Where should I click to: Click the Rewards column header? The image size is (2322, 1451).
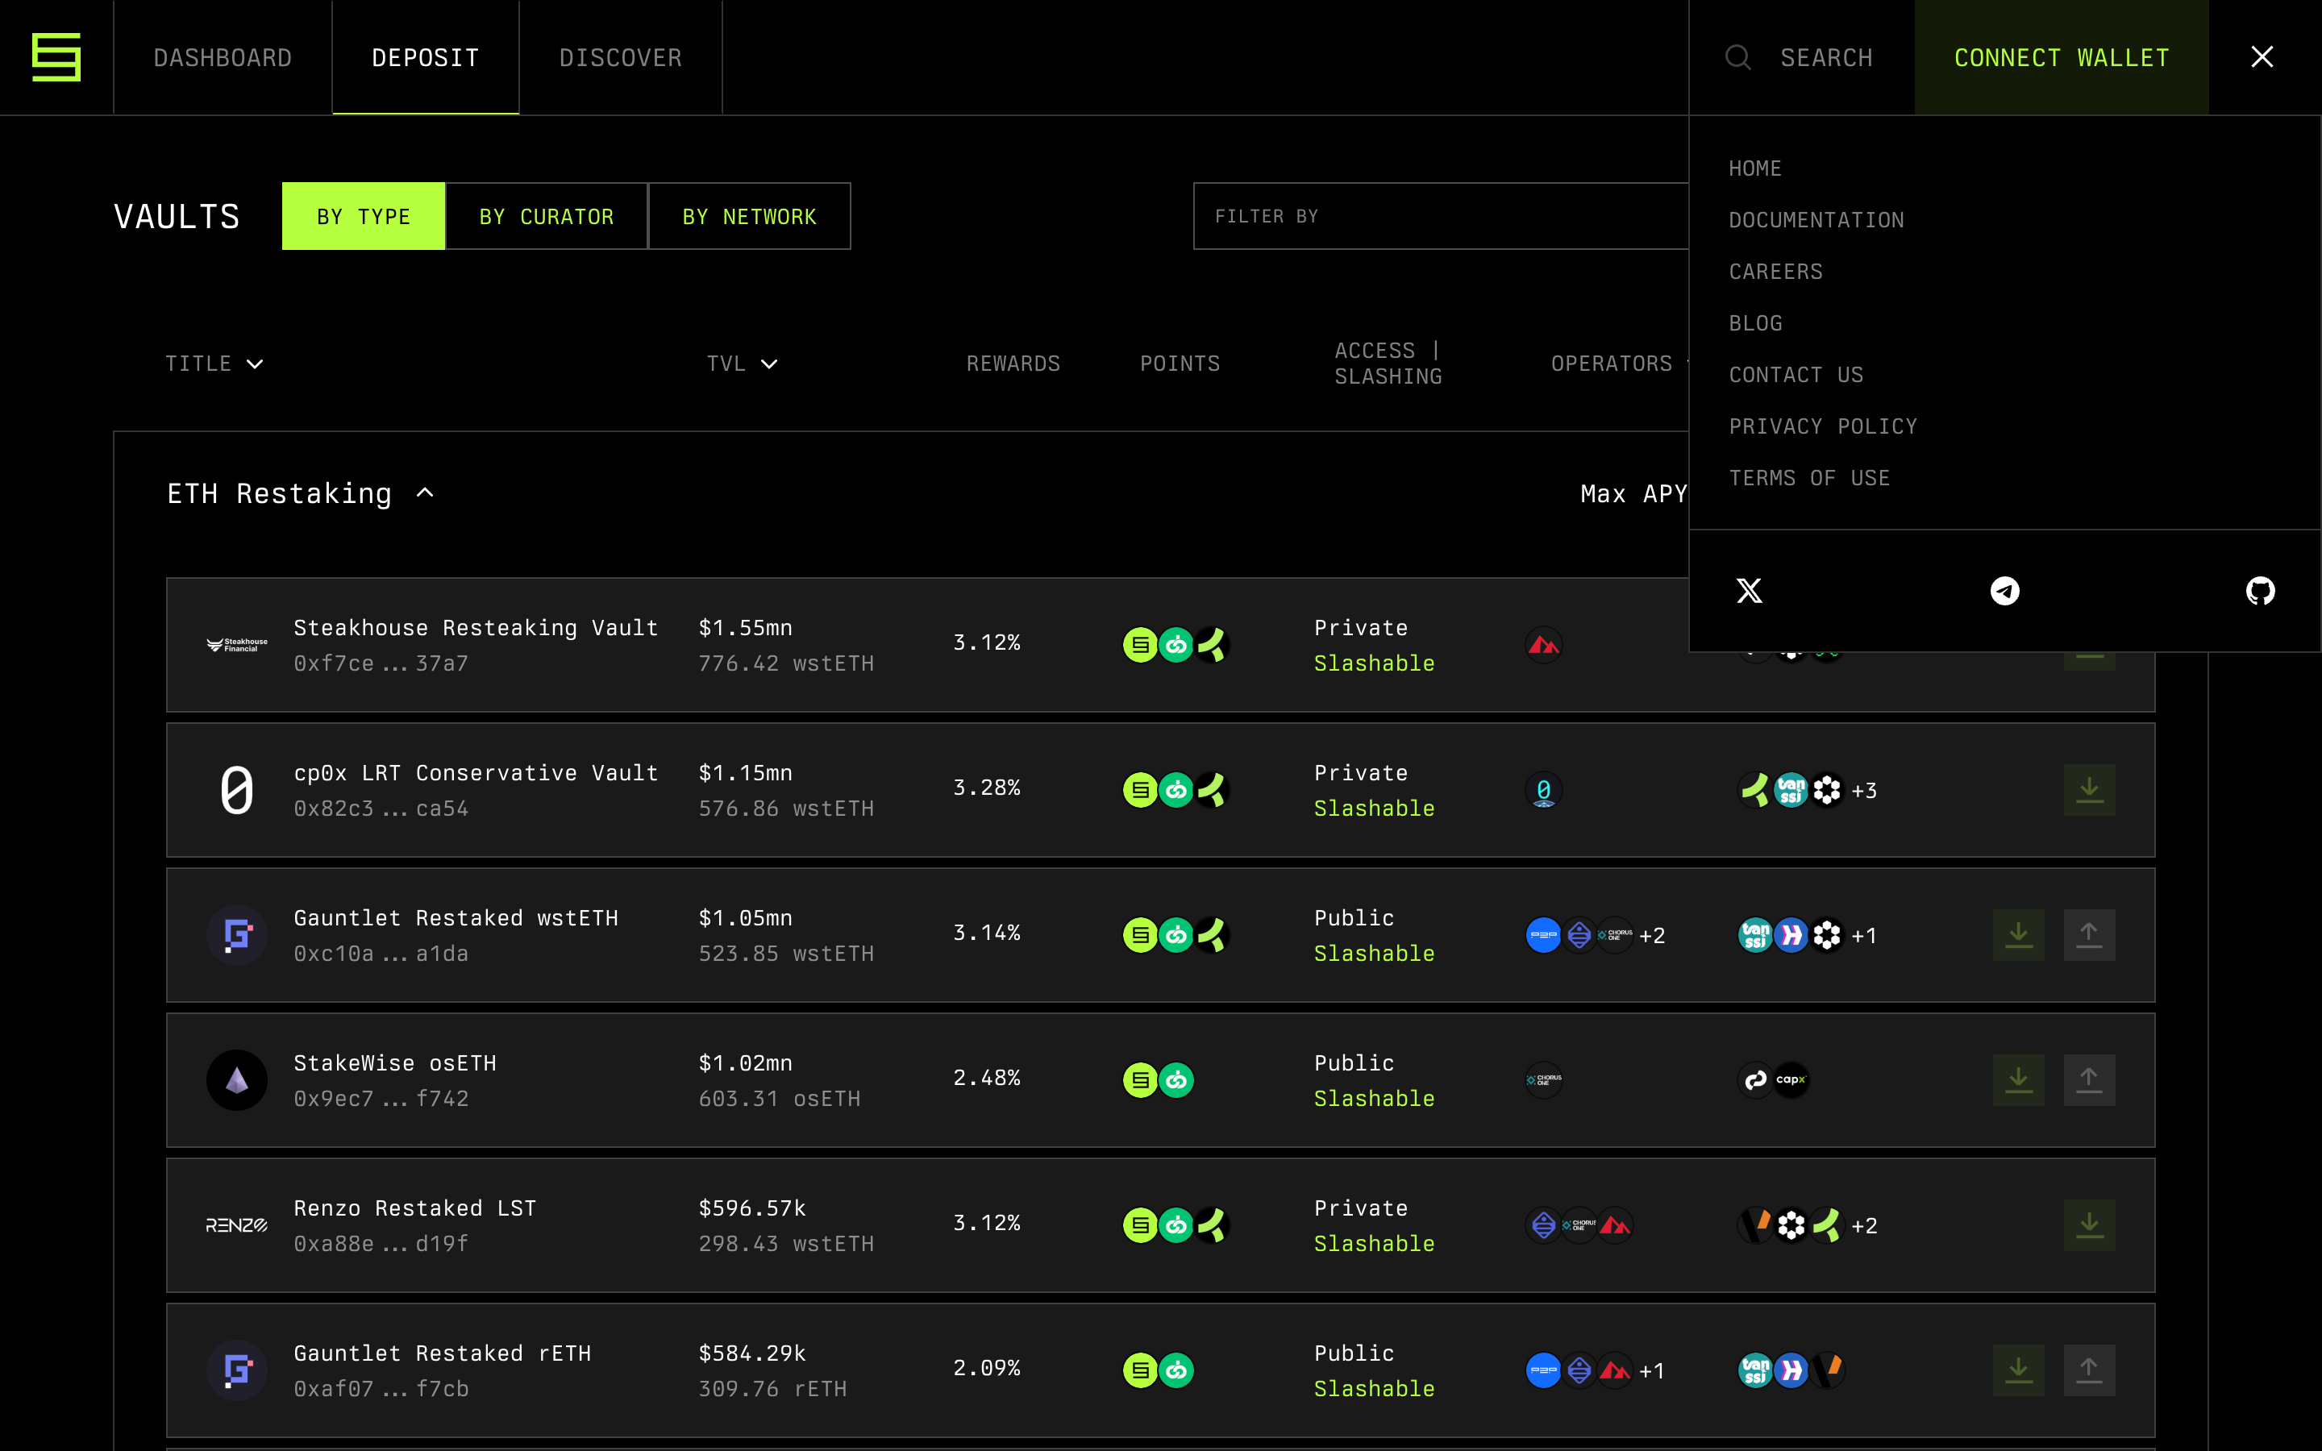point(1013,364)
